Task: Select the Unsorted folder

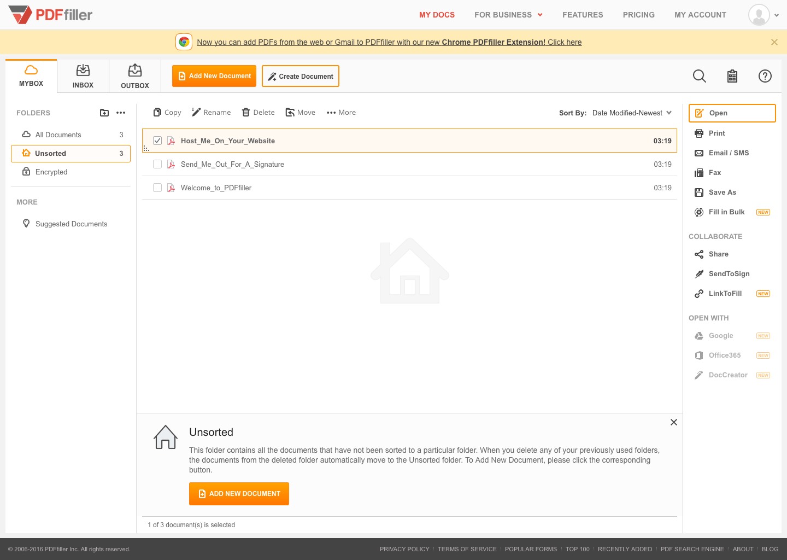Action: pos(71,154)
